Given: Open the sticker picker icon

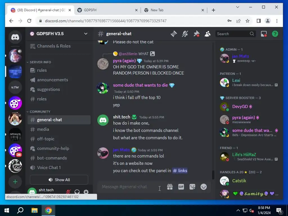Looking at the screenshot, I should (x=192, y=187).
